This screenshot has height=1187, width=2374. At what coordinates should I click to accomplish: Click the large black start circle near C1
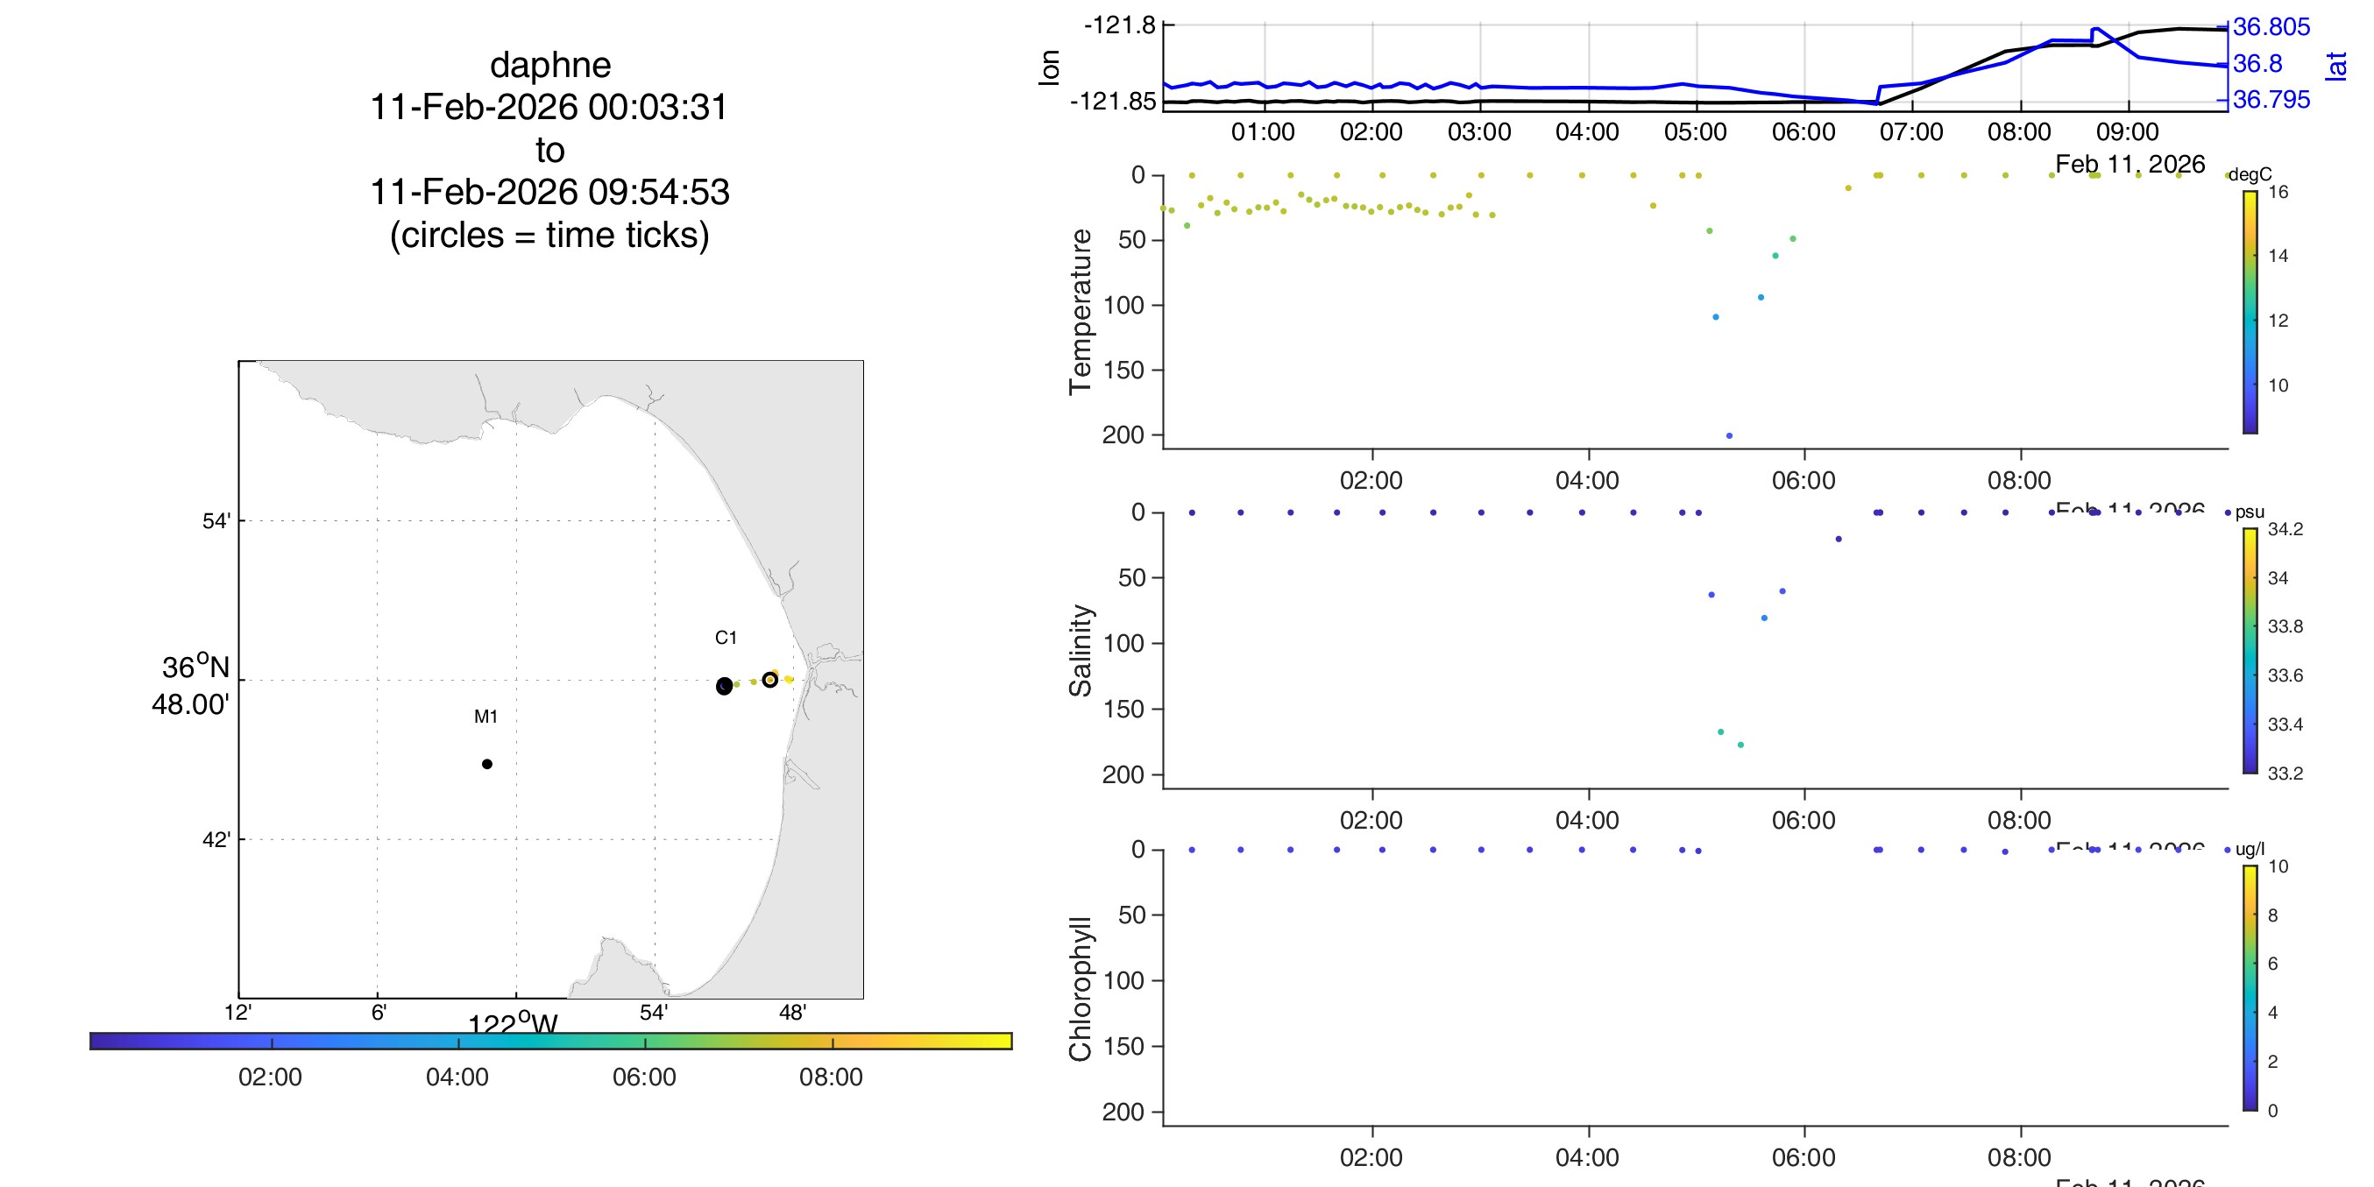pos(725,686)
